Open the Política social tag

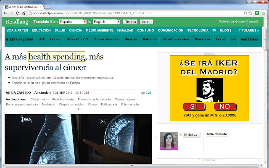(x=109, y=105)
